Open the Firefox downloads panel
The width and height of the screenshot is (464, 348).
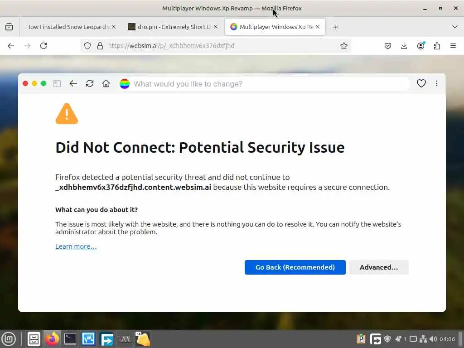point(404,46)
